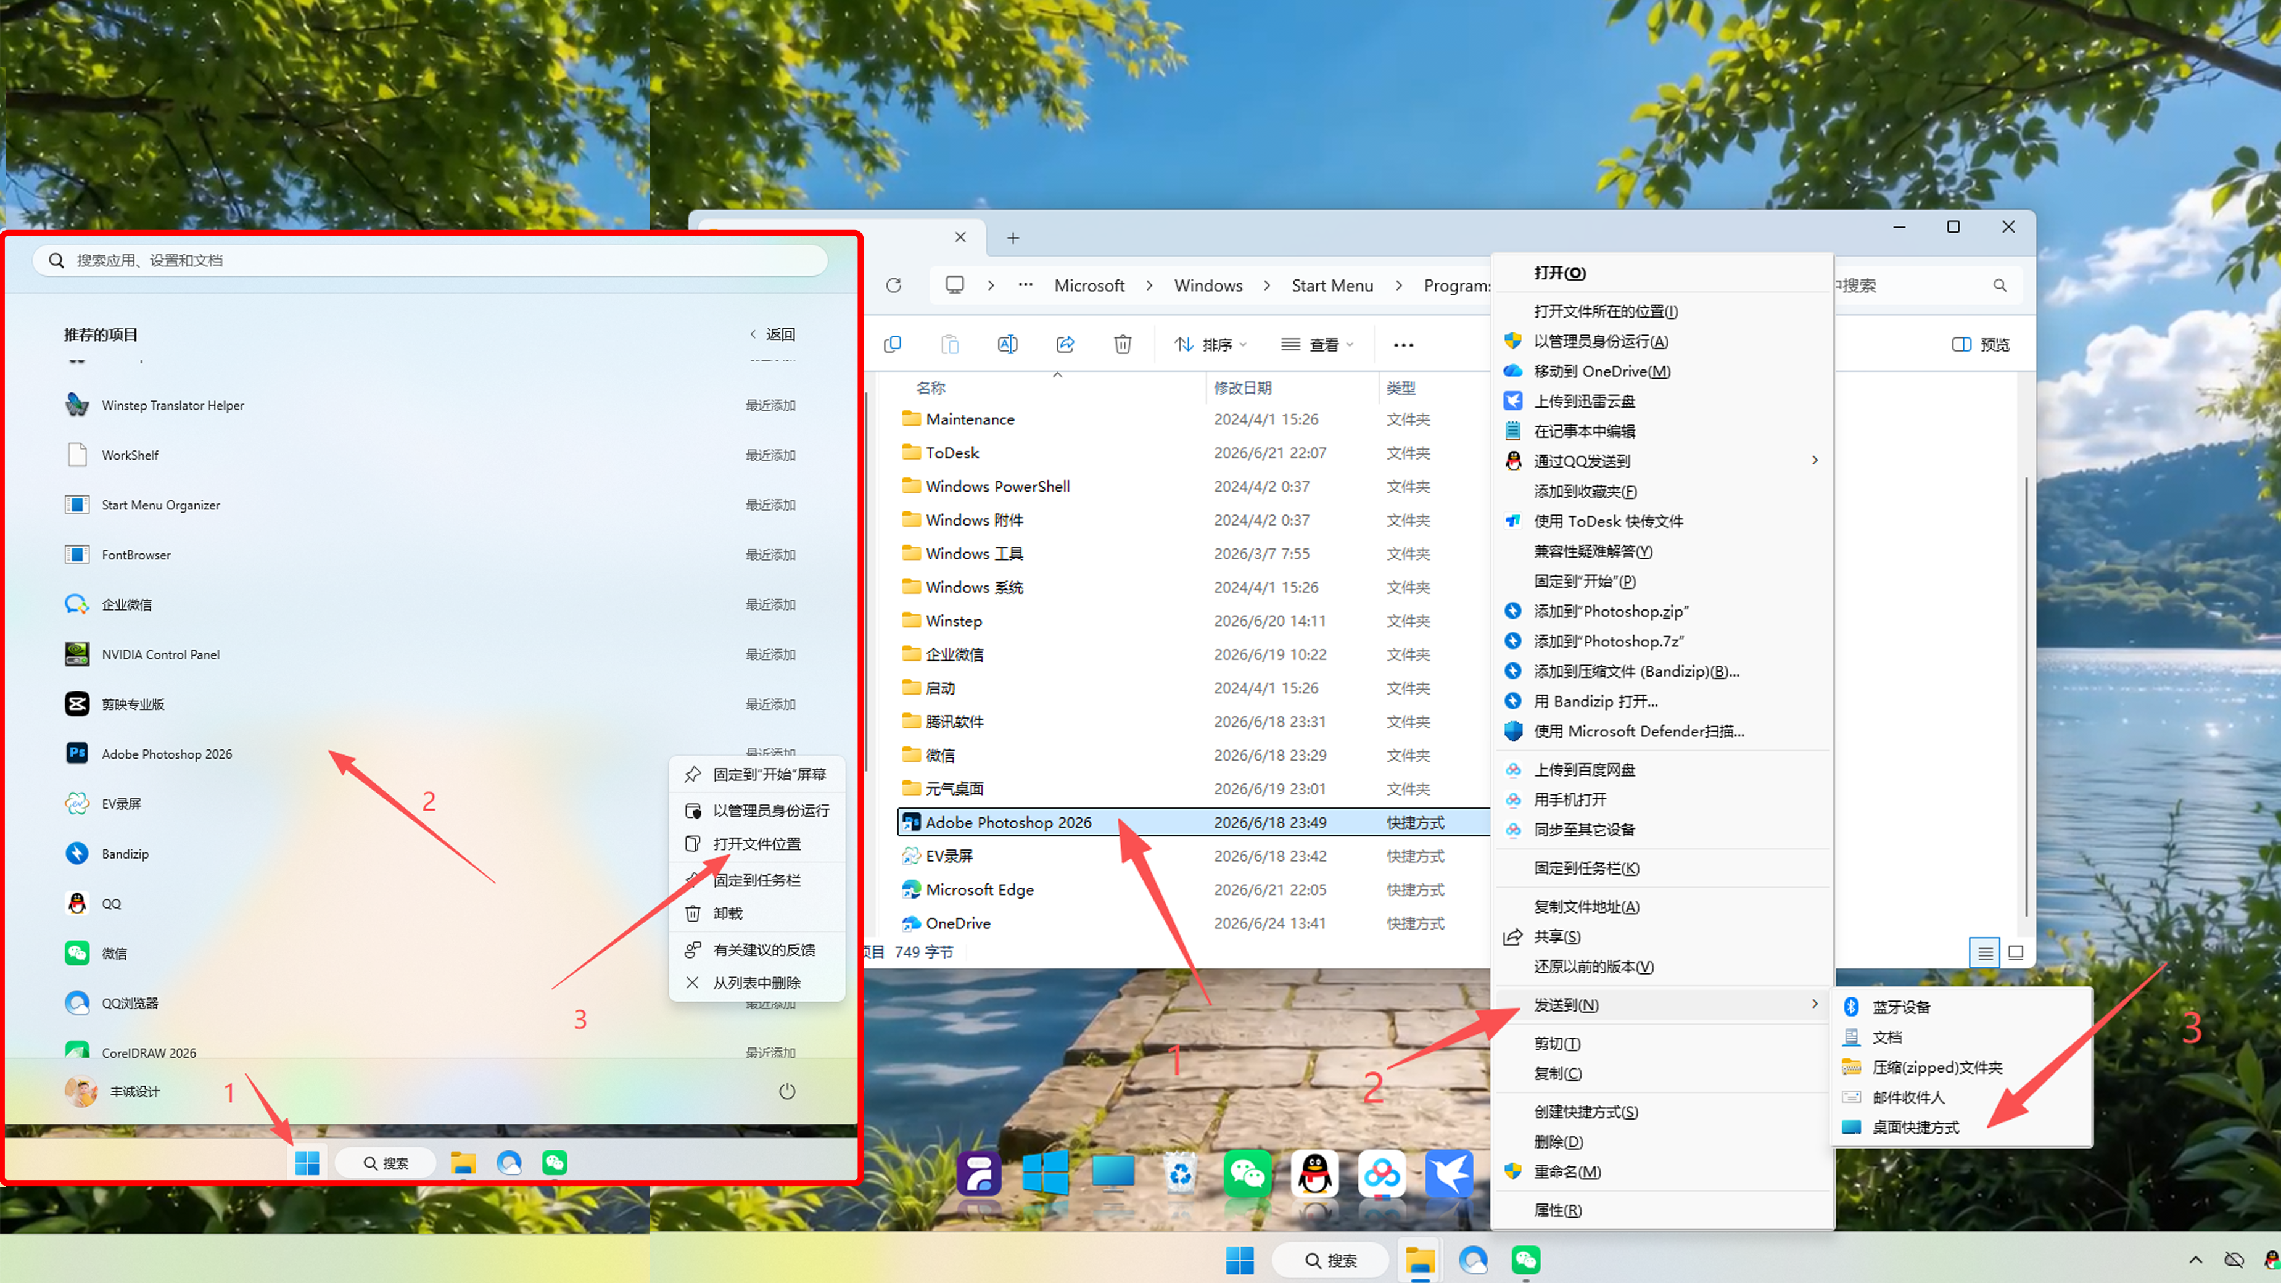Click the NVIDIA Control Panel icon in Start list
Screen dimensions: 2281x1283
coord(77,654)
